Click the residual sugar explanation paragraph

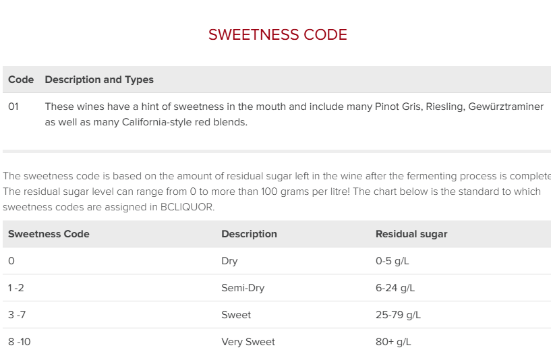point(275,191)
